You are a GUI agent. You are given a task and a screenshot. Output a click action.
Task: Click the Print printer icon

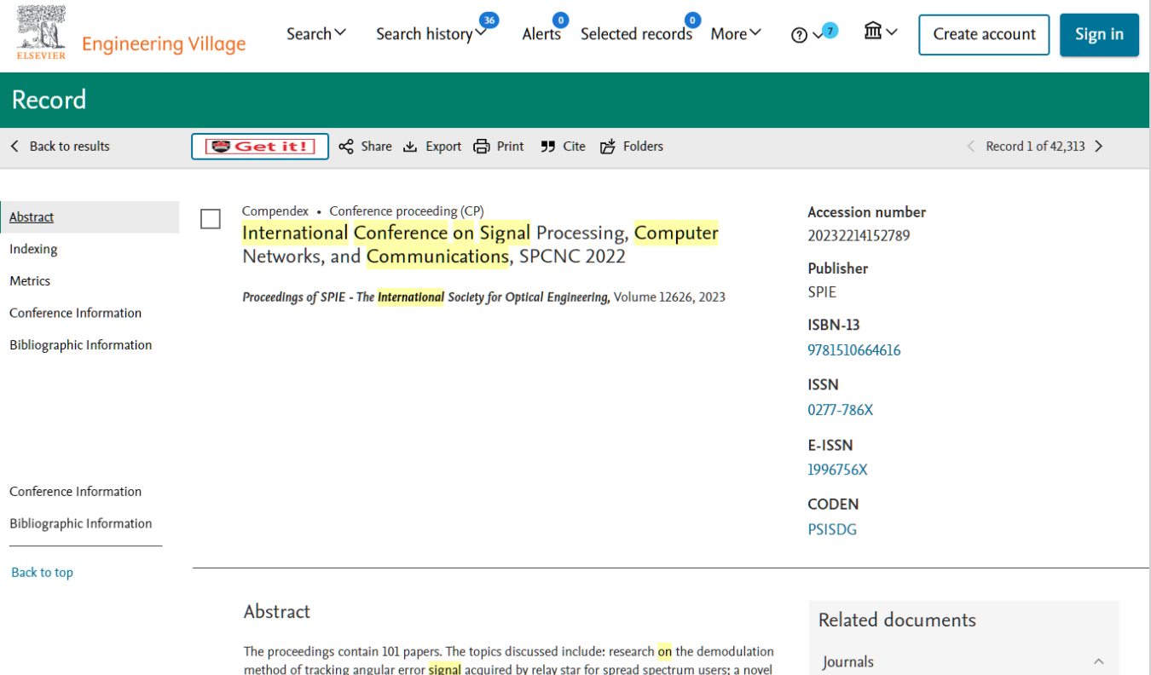click(482, 147)
